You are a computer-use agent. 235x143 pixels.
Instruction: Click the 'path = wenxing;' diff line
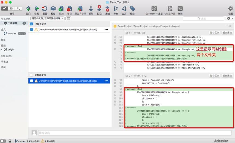[x=151, y=123]
